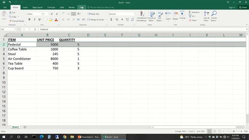Switch to Page Layout view in status bar
This screenshot has width=249, height=140.
pyautogui.click(x=214, y=131)
